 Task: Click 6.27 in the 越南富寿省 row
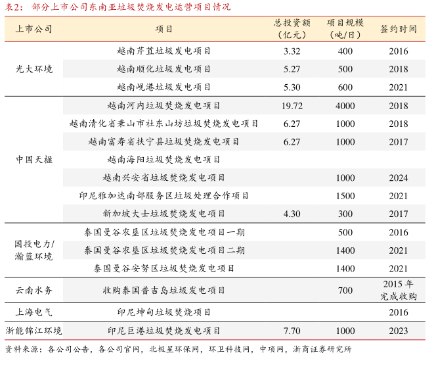[x=292, y=142]
